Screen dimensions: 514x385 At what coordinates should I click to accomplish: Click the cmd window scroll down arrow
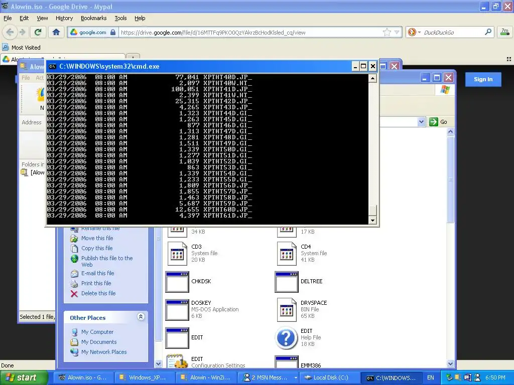[372, 221]
